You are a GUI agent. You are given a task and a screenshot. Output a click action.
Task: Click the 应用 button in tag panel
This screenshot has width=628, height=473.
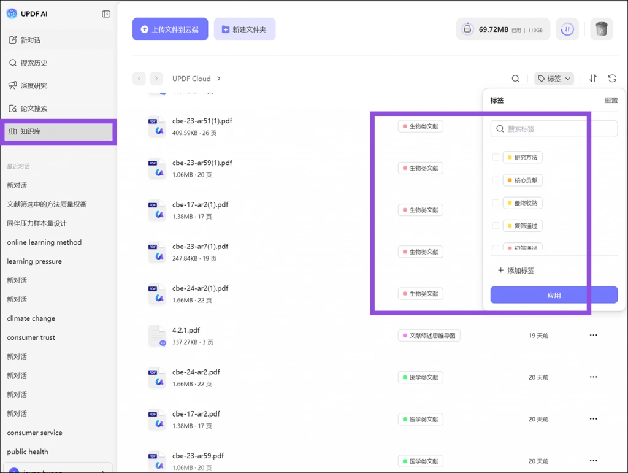pyautogui.click(x=554, y=295)
